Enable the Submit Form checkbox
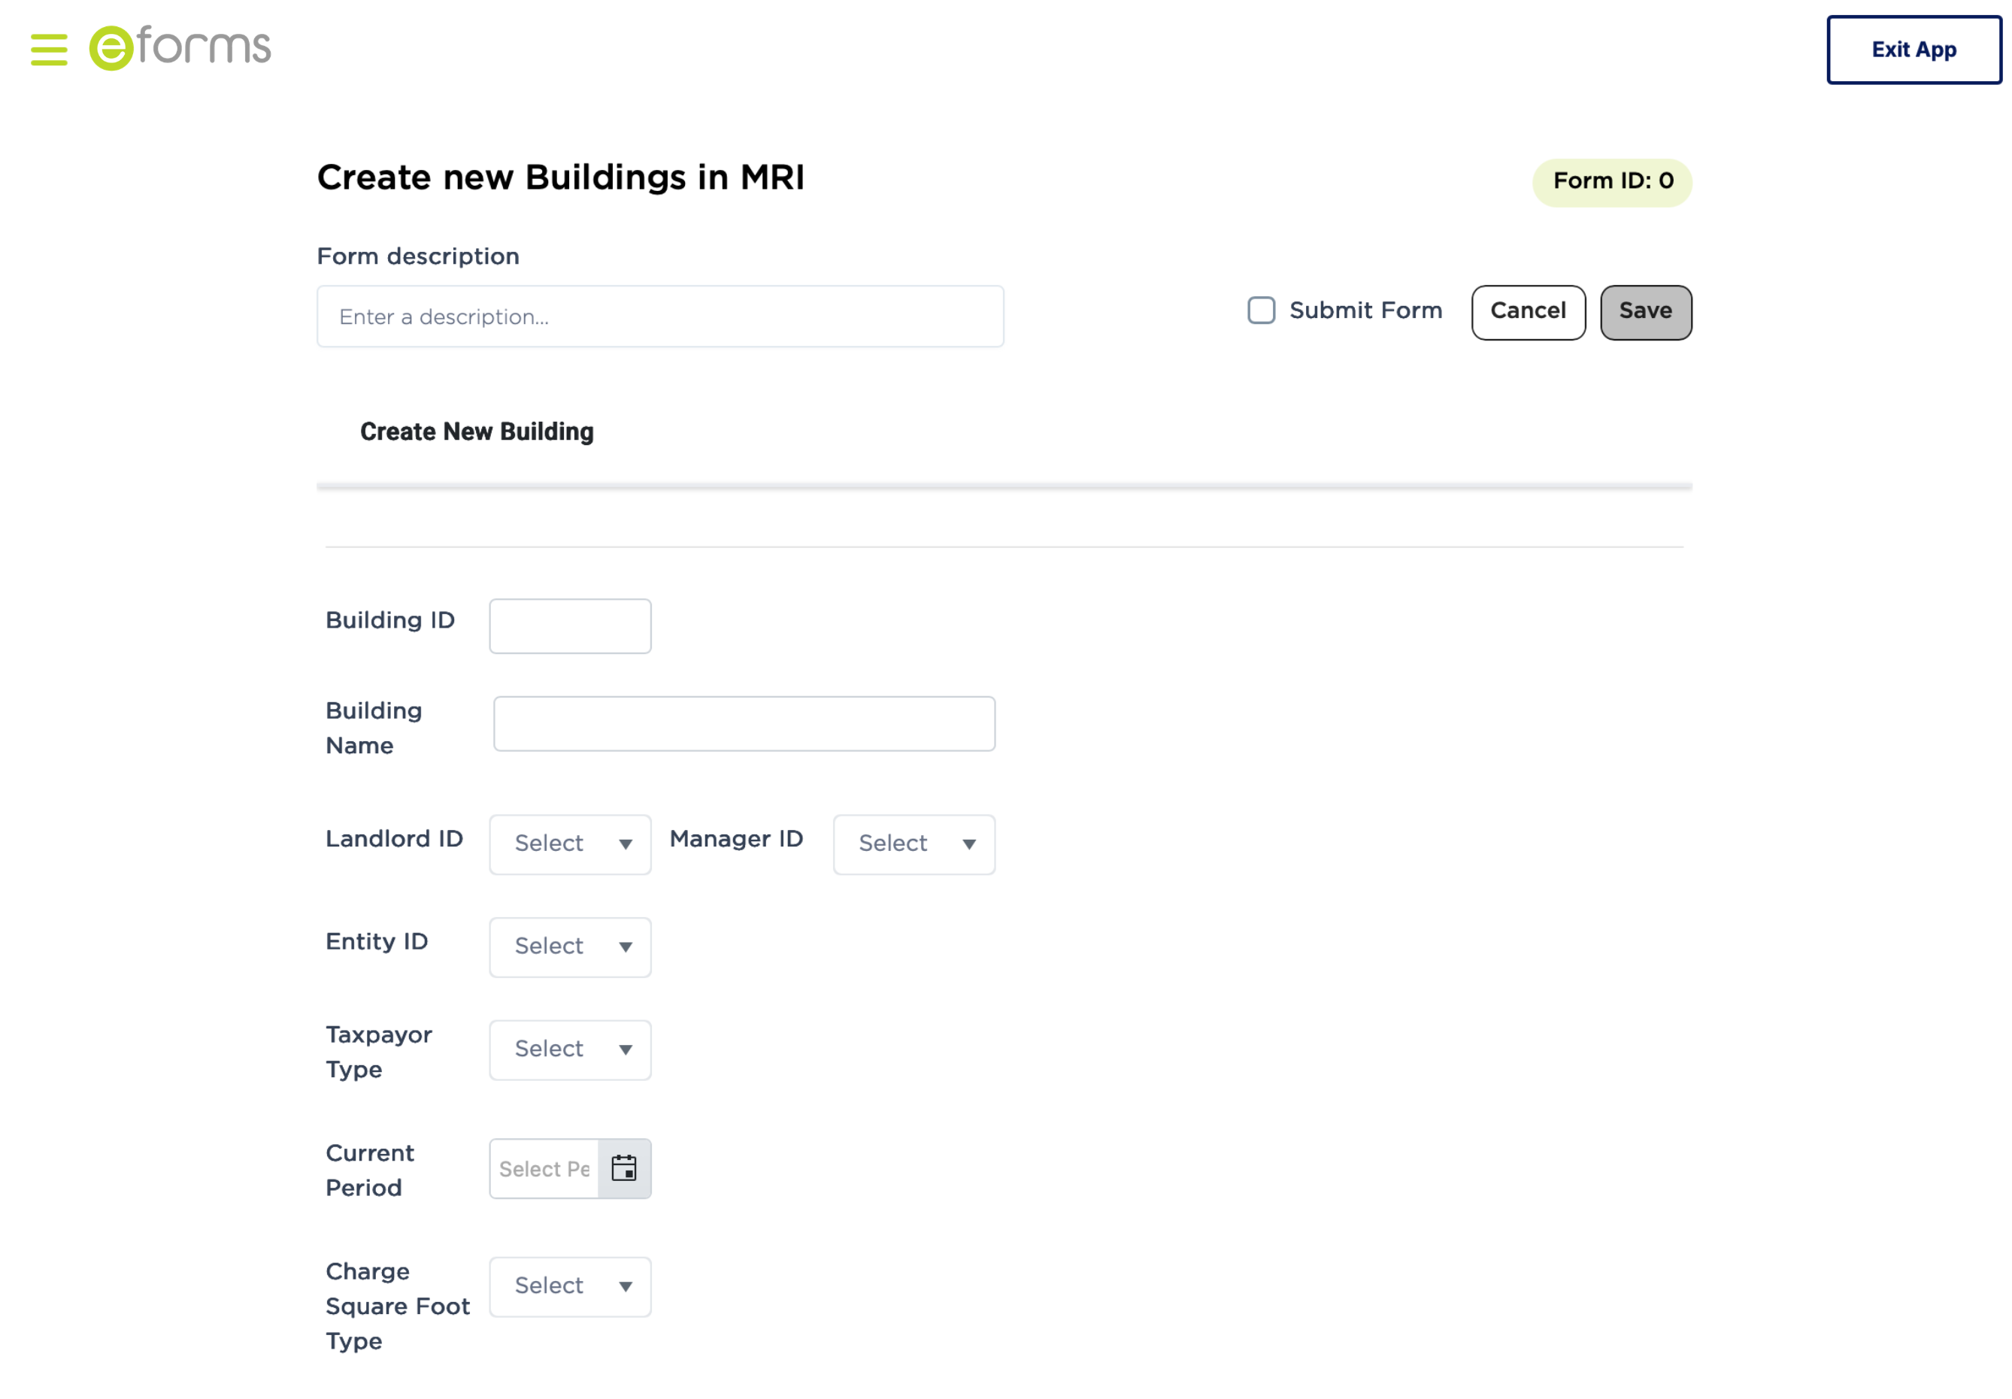Screen dimensions: 2012x1399 (x=1261, y=311)
